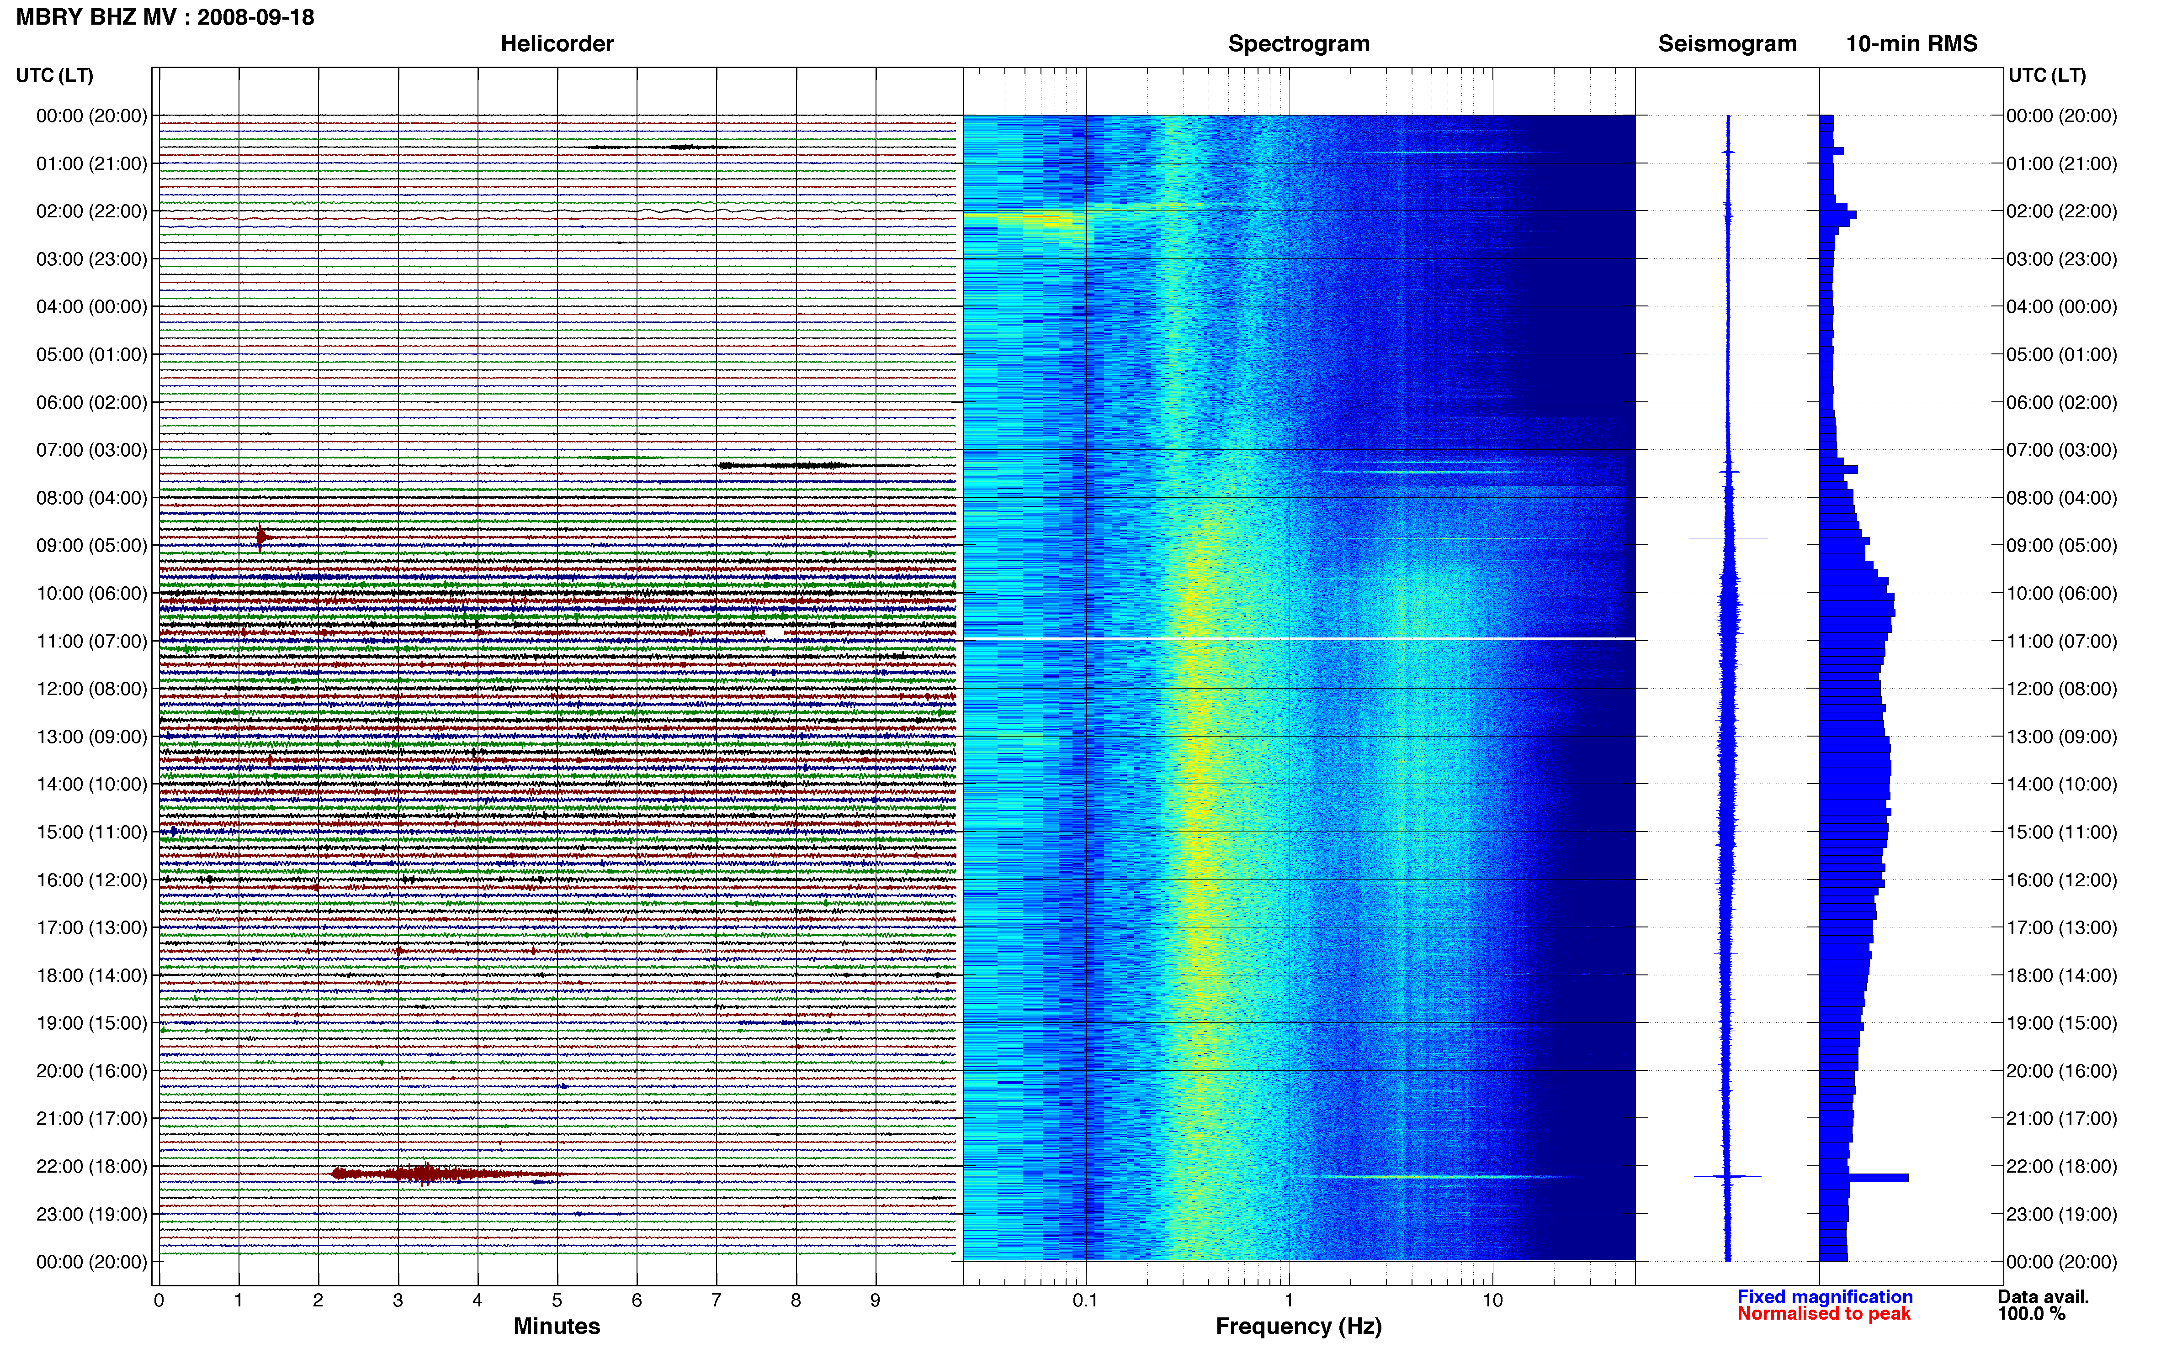
Task: Click left time label '17:00 (13:00)'
Action: [91, 928]
